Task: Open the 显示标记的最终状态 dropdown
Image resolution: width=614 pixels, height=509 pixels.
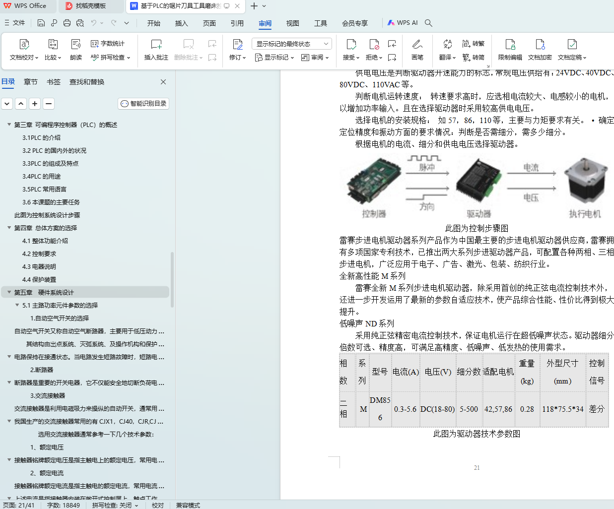Action: 291,44
